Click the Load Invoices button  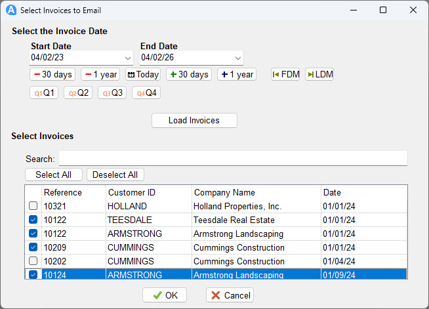(x=194, y=121)
